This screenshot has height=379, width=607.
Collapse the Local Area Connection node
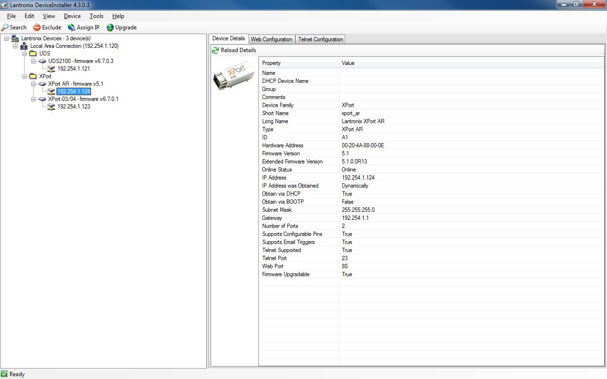[16, 46]
